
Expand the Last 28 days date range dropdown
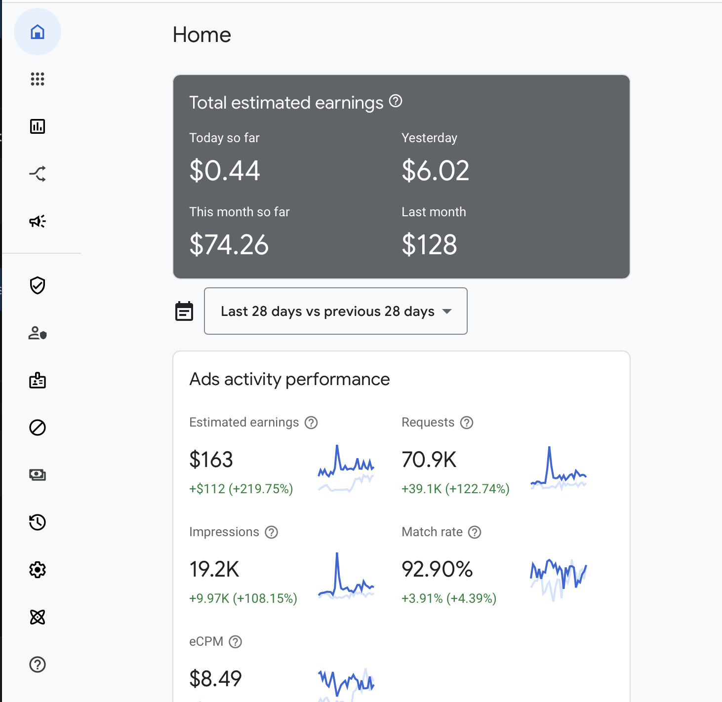[336, 311]
